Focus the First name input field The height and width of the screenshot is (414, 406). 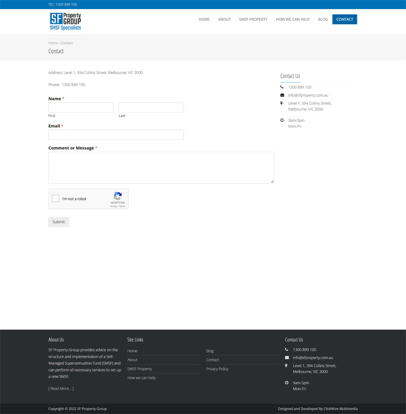pyautogui.click(x=81, y=108)
